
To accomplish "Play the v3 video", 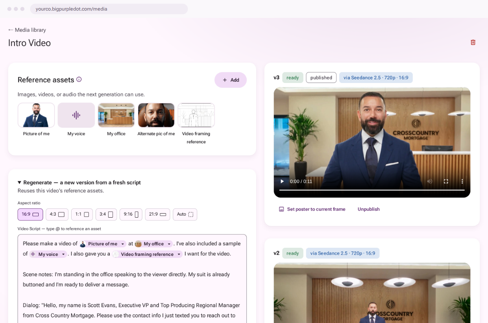I will (282, 181).
